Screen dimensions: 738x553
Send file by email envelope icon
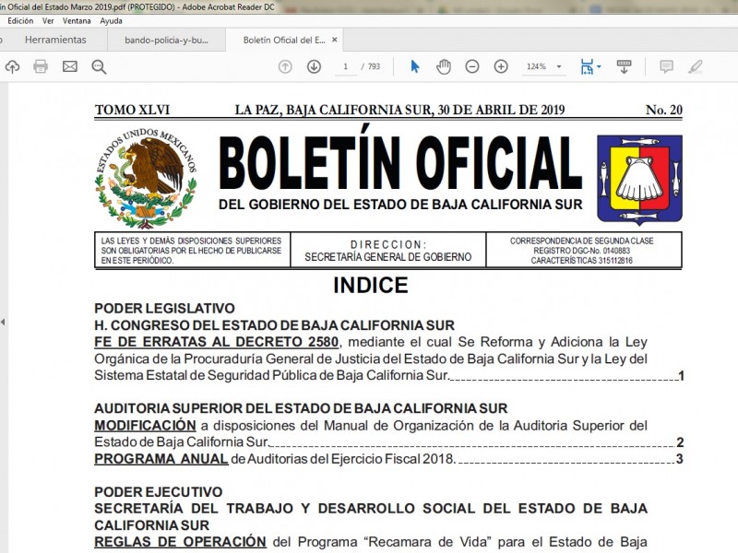click(70, 66)
